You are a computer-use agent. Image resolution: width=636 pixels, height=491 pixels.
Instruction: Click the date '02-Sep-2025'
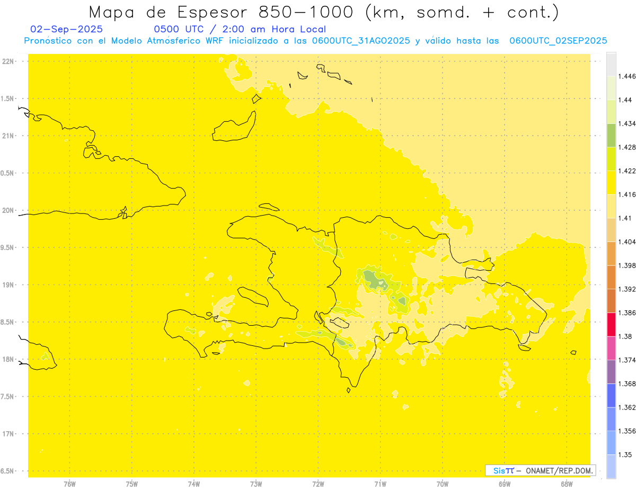pyautogui.click(x=67, y=30)
